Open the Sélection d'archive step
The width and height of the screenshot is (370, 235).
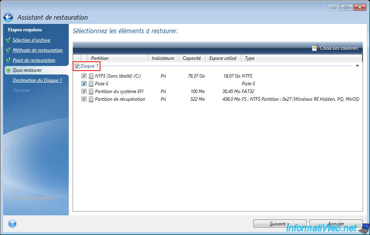[31, 40]
